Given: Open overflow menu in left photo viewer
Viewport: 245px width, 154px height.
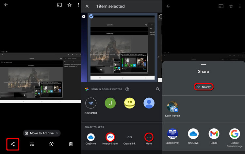Looking at the screenshot, I should (78, 5).
